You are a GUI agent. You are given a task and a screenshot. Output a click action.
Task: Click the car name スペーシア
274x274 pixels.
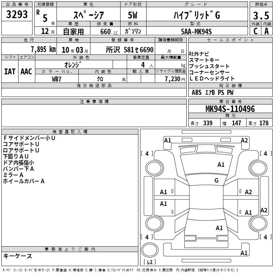pos(88,15)
